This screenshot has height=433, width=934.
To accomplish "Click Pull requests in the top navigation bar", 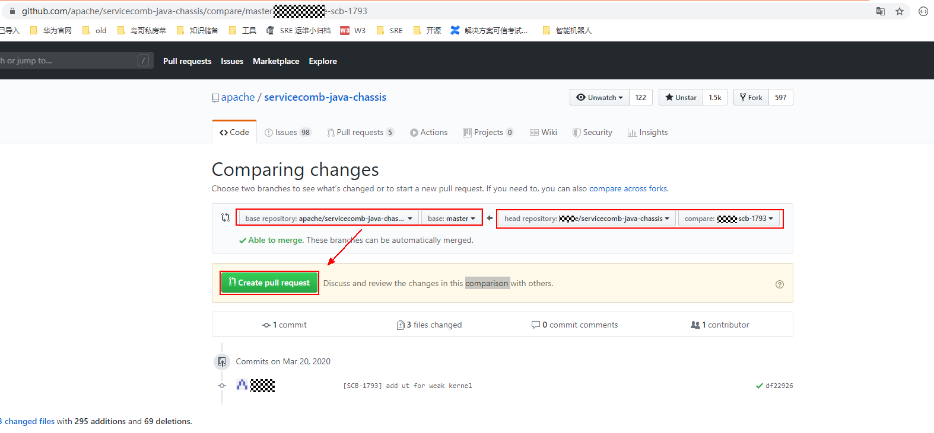I will 187,61.
